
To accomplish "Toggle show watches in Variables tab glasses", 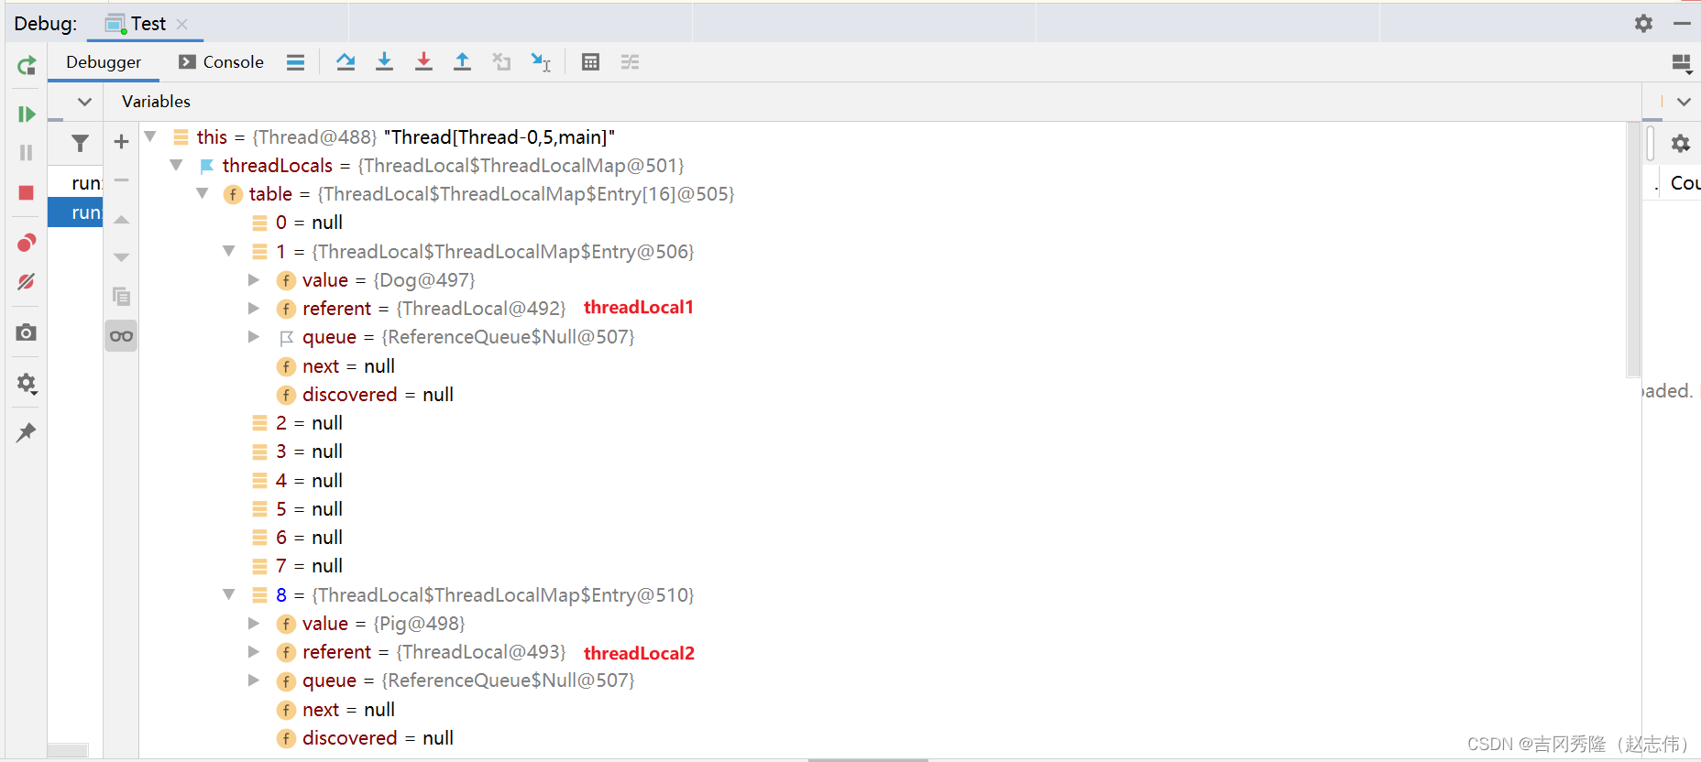I will click(121, 336).
